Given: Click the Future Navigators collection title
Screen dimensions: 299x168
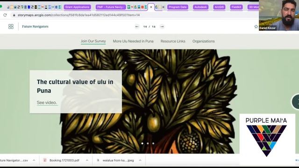Looking at the screenshot, I should pyautogui.click(x=35, y=27).
